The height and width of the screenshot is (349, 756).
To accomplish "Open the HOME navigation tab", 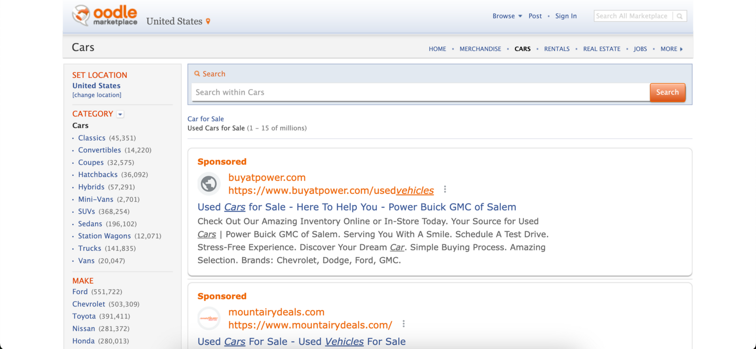I will point(438,49).
